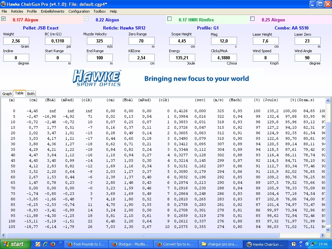332x249 pixels.
Task: Click the Wind Speed field
Action: (x=266, y=58)
